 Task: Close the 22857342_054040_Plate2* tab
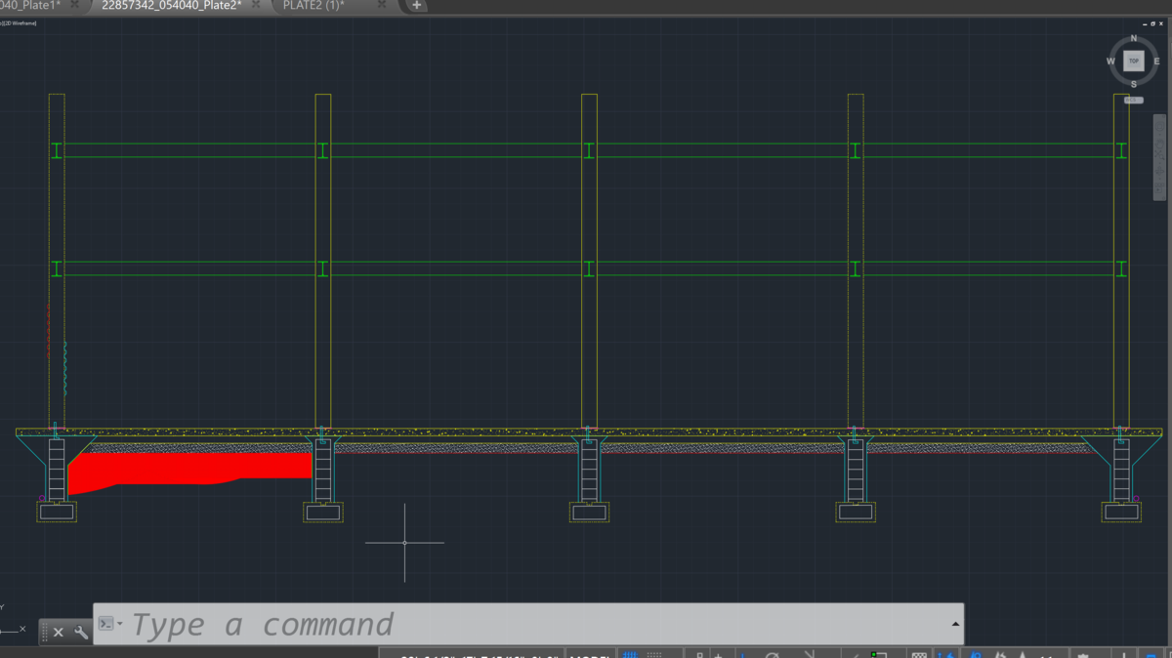click(x=257, y=5)
